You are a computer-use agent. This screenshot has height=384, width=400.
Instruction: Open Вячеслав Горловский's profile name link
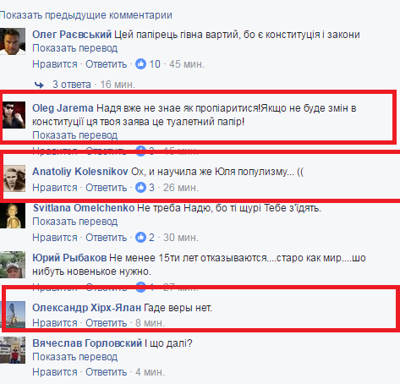pyautogui.click(x=87, y=343)
